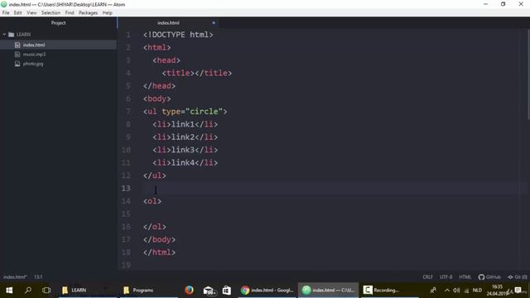
Task: Open the Edit menu
Action: pyautogui.click(x=17, y=13)
